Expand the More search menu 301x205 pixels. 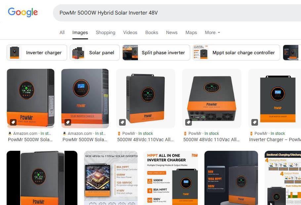[x=212, y=32]
